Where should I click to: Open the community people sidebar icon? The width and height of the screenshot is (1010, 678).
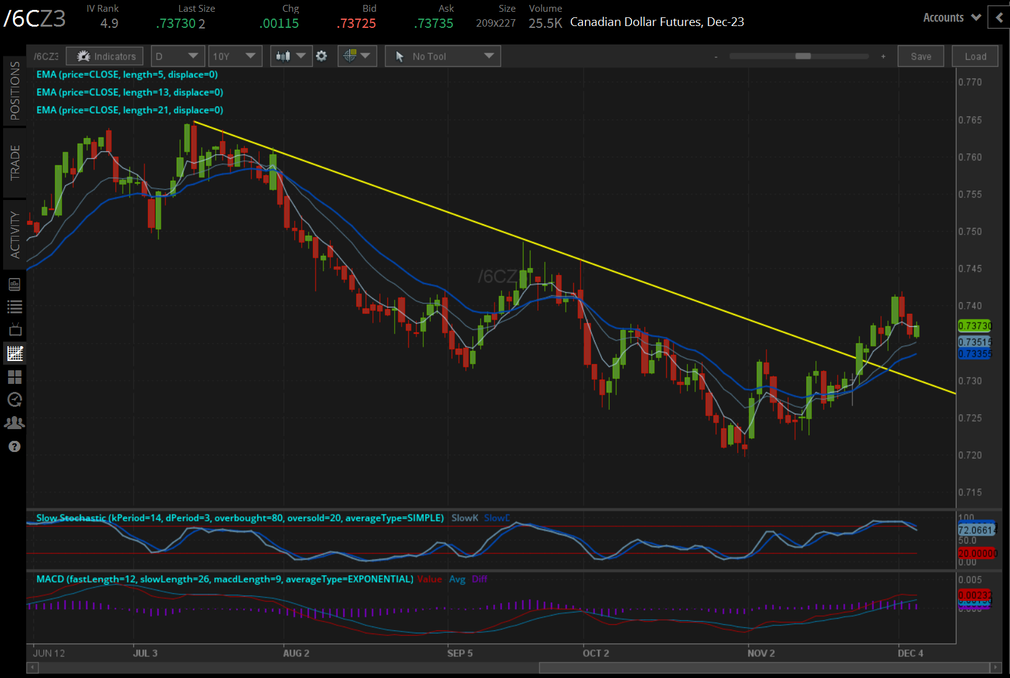point(15,423)
